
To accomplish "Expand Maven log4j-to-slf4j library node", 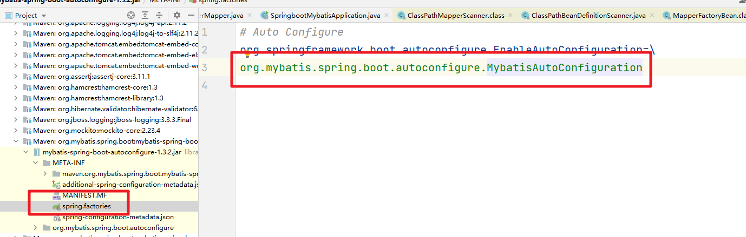I will (15, 33).
